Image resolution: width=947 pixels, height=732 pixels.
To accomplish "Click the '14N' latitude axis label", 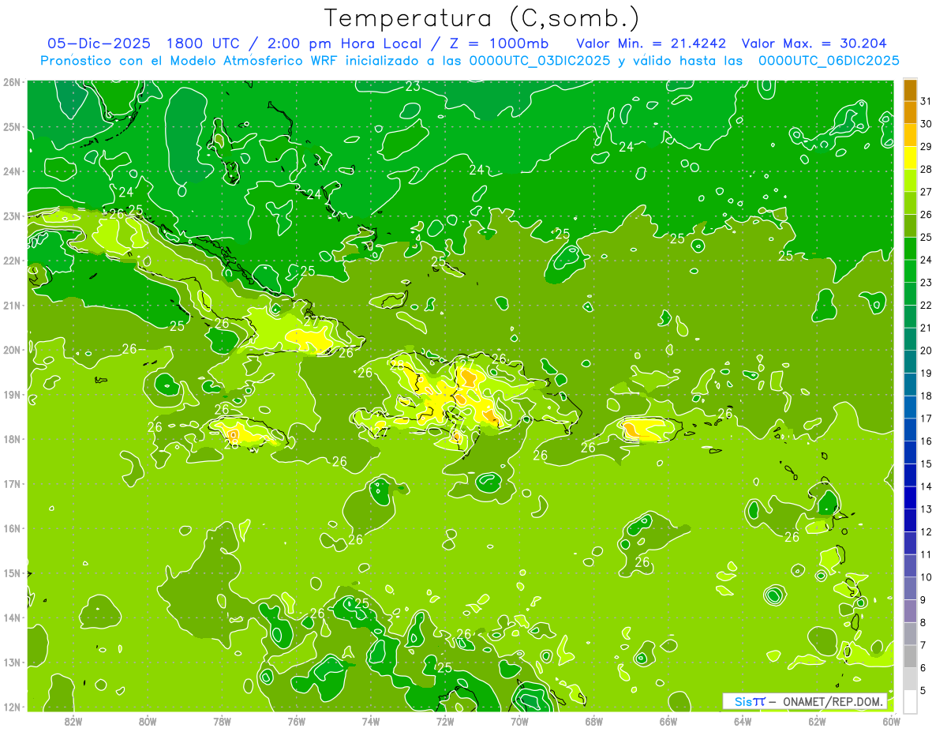I will click(x=12, y=617).
